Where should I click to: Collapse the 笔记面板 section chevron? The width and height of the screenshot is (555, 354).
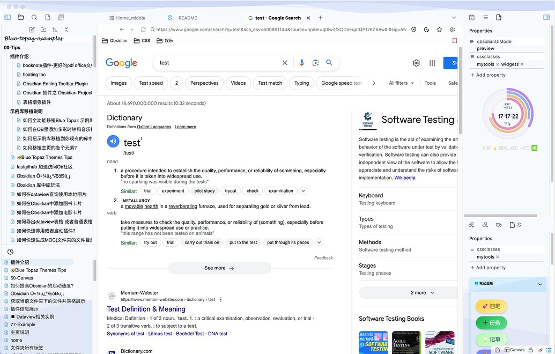click(540, 284)
